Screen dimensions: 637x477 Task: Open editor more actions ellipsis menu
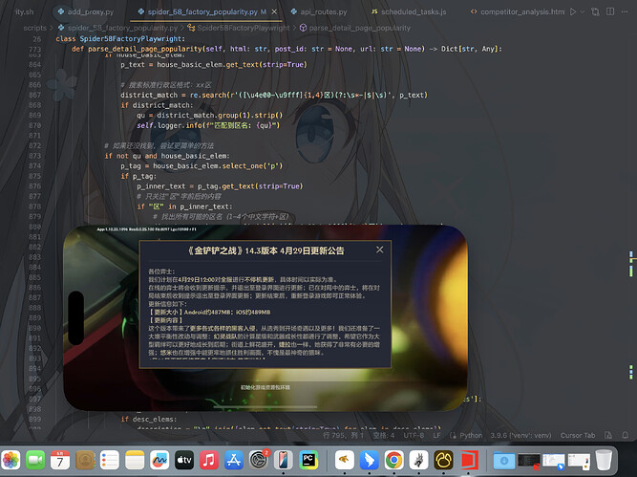625,11
